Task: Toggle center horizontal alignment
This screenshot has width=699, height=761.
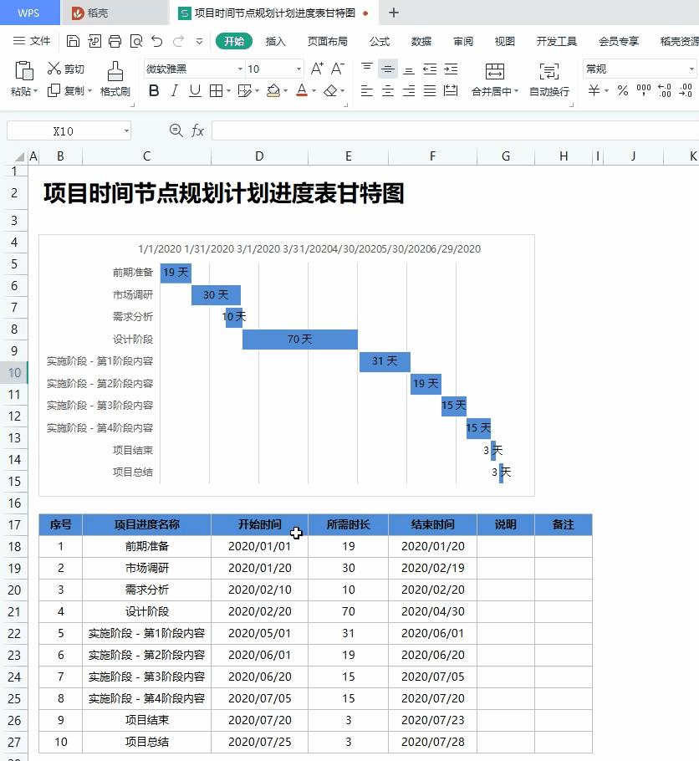Action: 387,92
